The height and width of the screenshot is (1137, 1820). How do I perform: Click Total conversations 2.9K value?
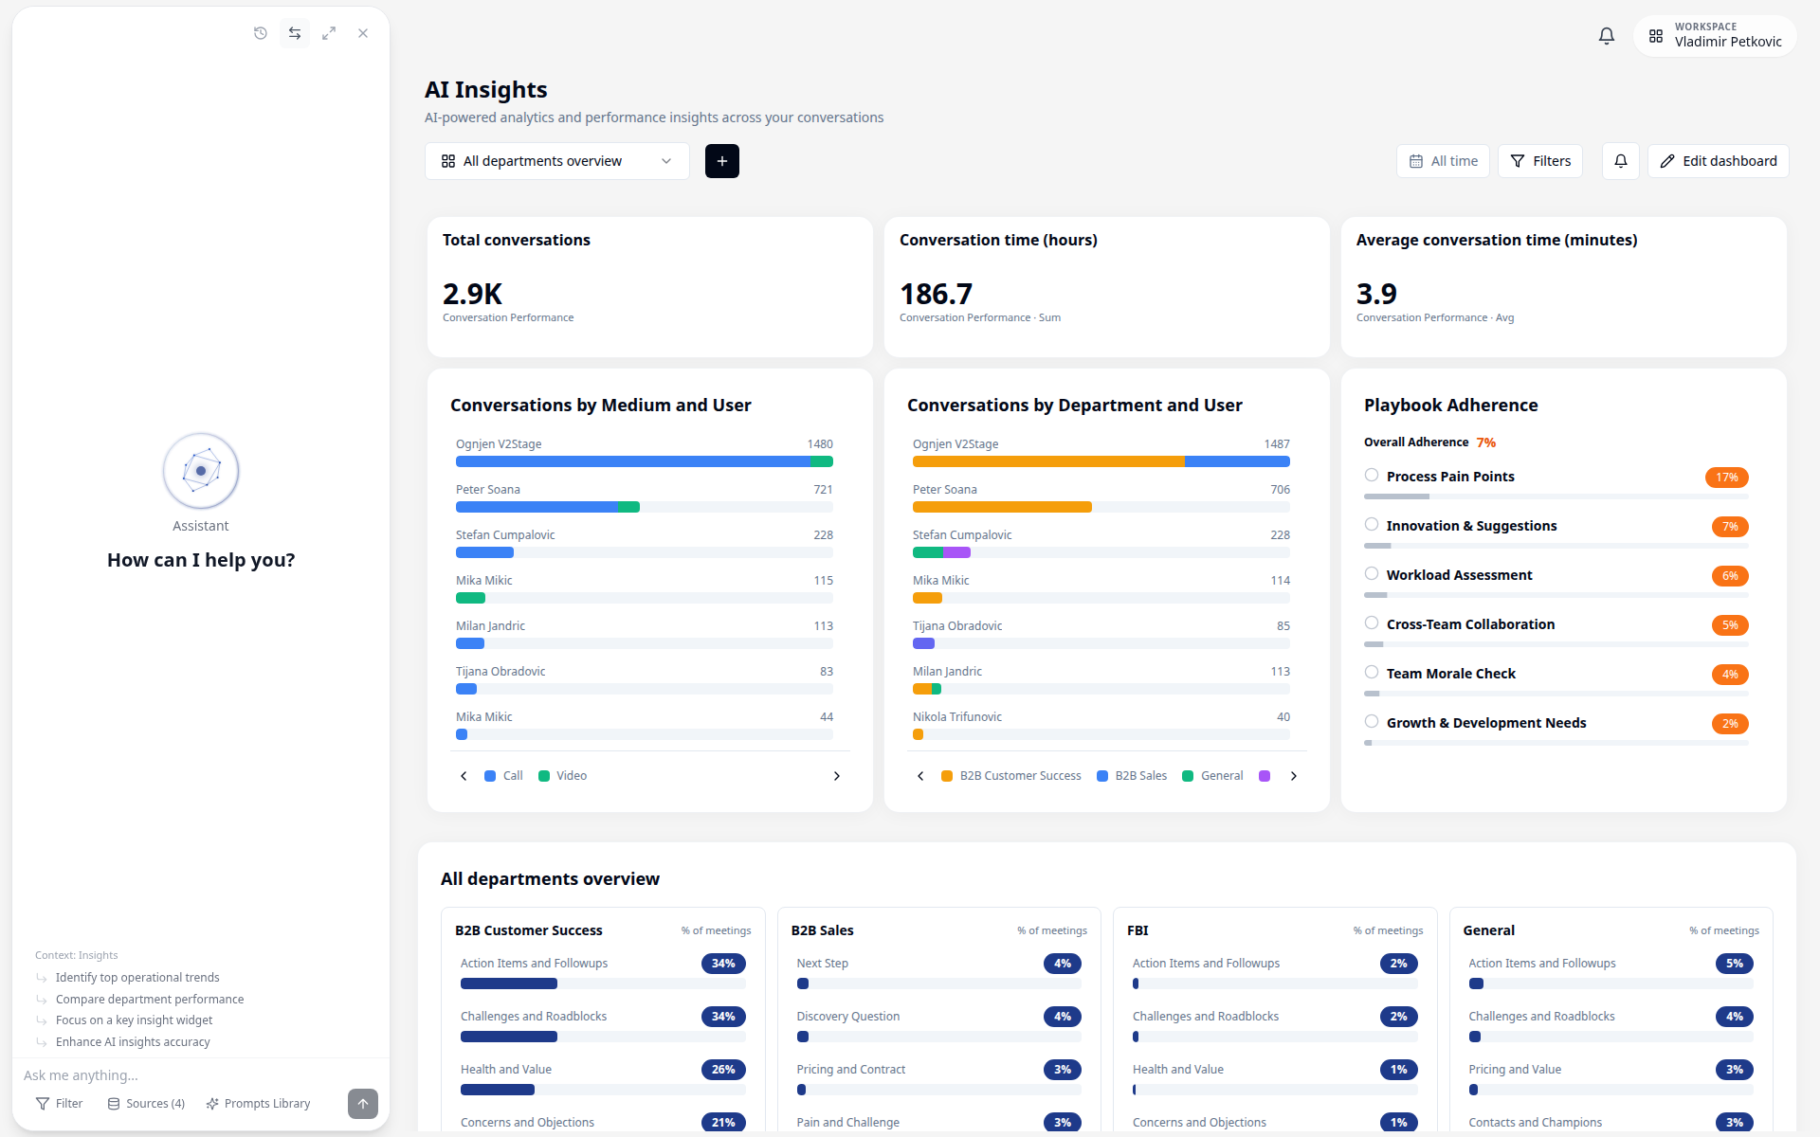472,294
